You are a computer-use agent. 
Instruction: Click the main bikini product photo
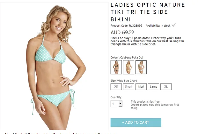point(54,66)
